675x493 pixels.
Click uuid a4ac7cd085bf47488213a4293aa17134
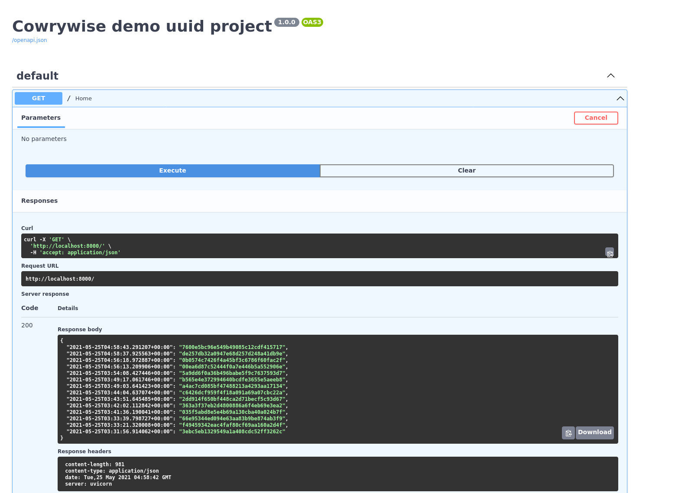[x=232, y=386]
